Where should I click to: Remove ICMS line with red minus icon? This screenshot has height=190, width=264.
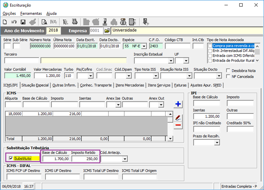pyautogui.click(x=178, y=125)
